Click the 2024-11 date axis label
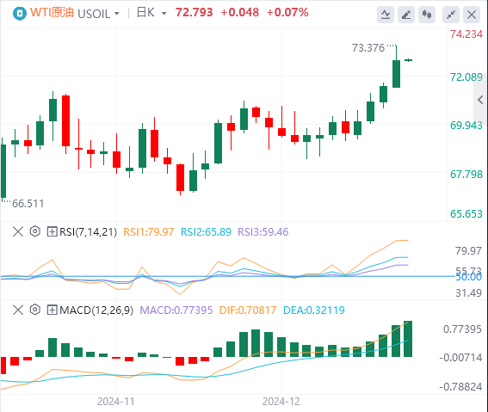 click(116, 402)
